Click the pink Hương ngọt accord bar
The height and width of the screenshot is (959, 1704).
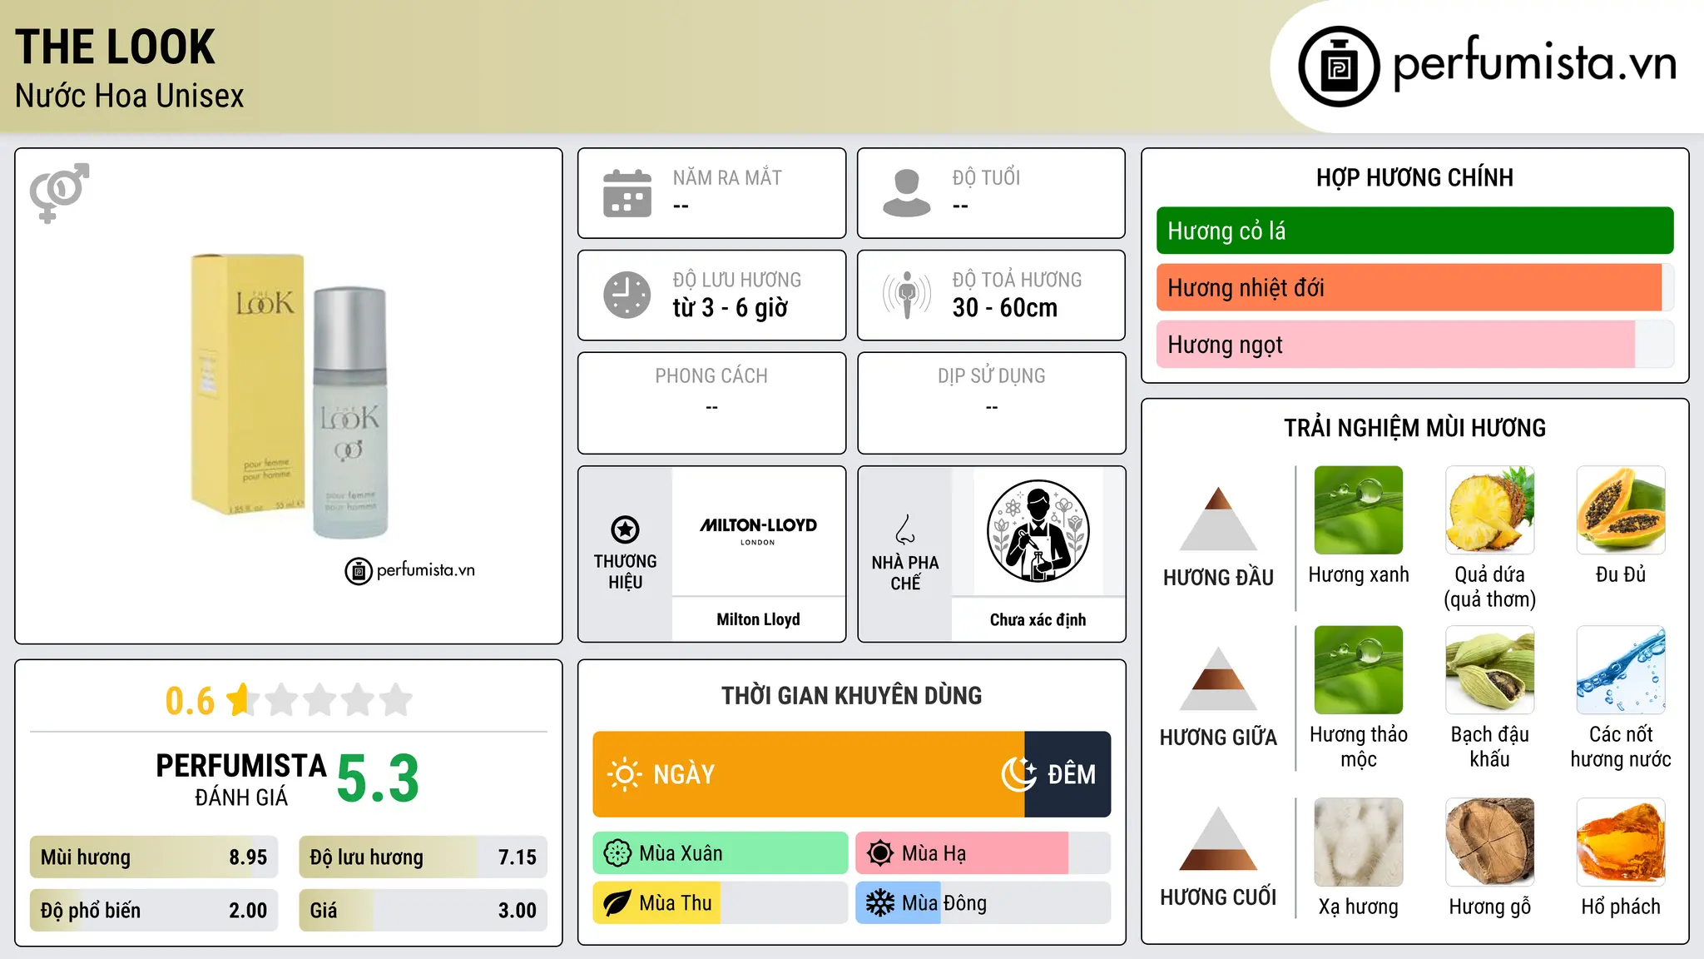[x=1415, y=345]
